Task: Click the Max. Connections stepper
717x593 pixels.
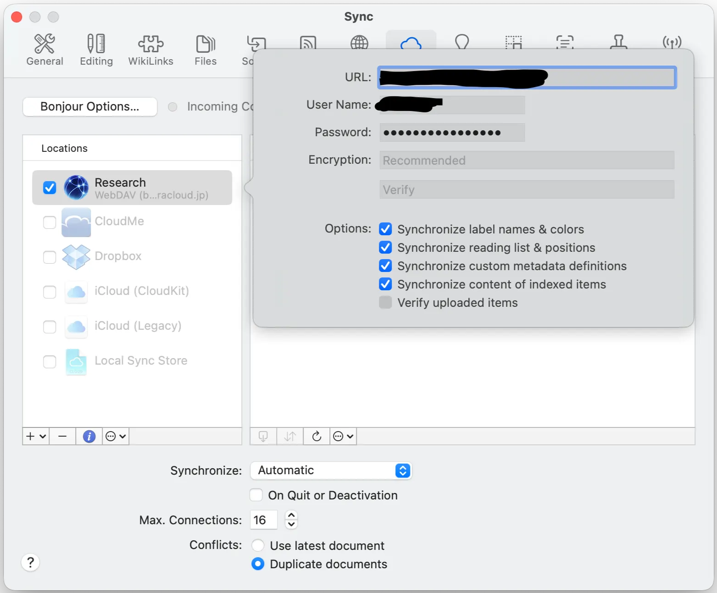Action: 291,520
